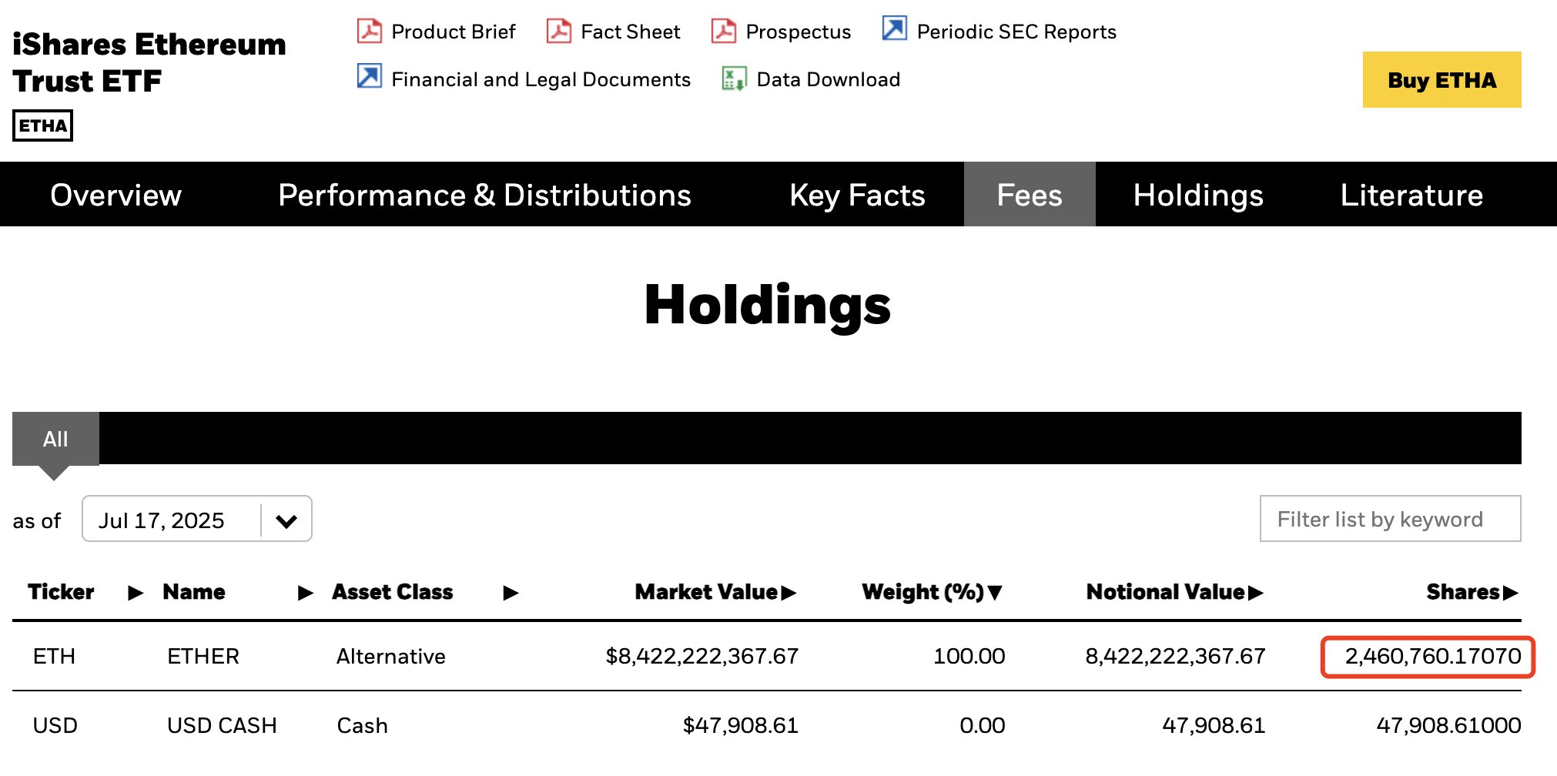
Task: Open the holdings date picker dropdown
Action: pyautogui.click(x=286, y=520)
